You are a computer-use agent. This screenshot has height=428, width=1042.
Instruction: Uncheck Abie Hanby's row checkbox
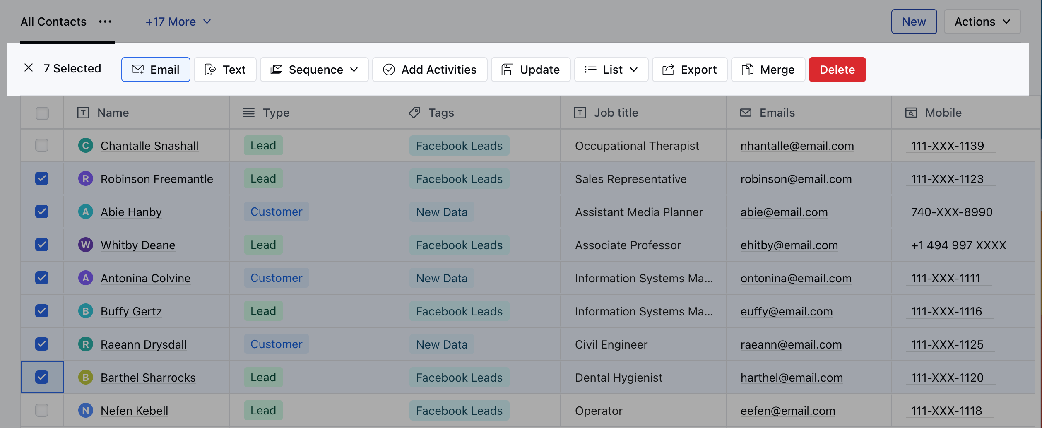(x=42, y=212)
